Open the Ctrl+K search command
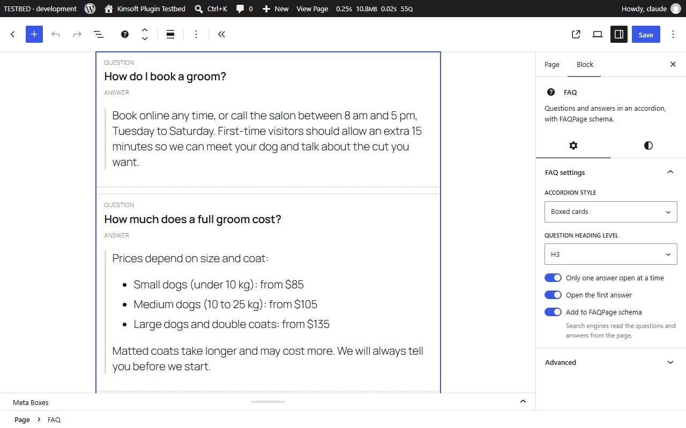 [x=211, y=9]
